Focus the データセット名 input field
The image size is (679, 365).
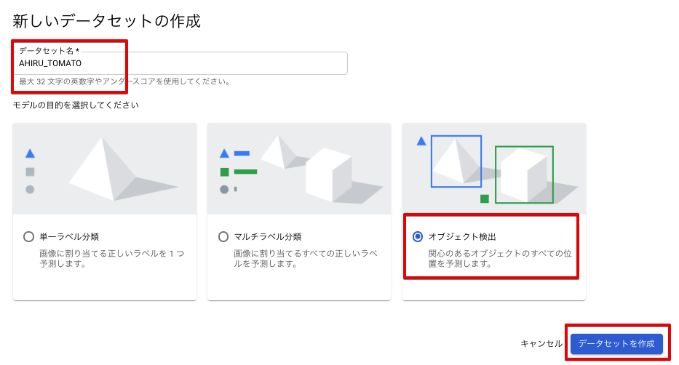click(180, 63)
